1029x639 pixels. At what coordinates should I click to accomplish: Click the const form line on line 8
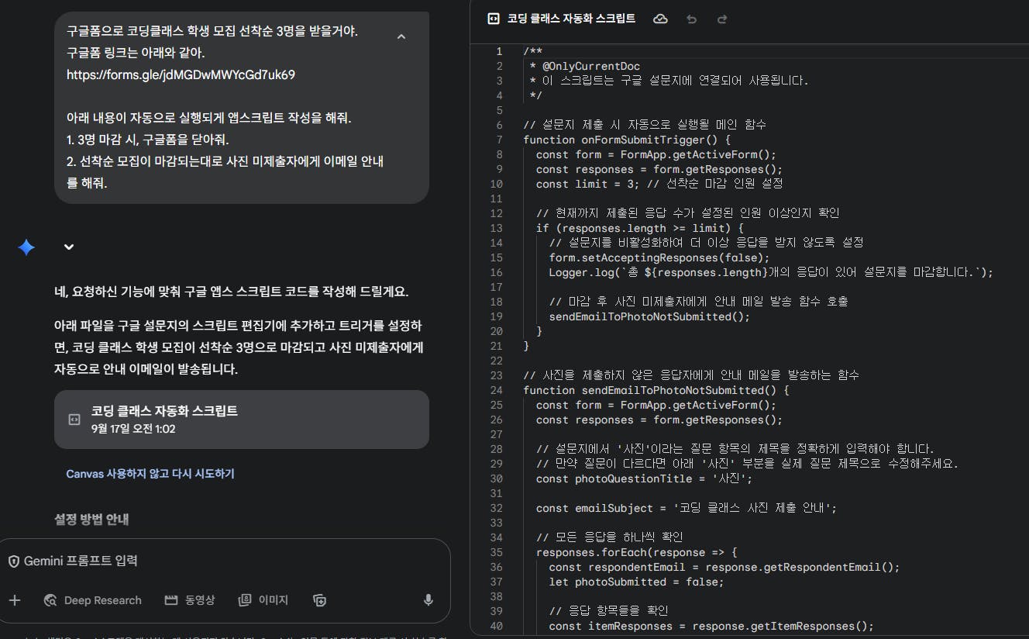point(656,154)
